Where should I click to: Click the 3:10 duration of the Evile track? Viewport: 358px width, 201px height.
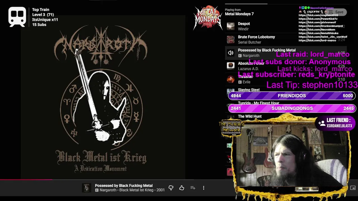point(341,80)
